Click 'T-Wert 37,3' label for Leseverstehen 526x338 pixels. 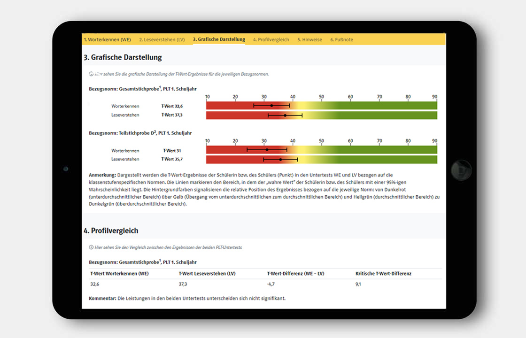coord(172,115)
